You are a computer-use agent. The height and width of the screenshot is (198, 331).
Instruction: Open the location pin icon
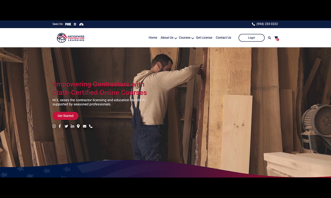(x=78, y=126)
